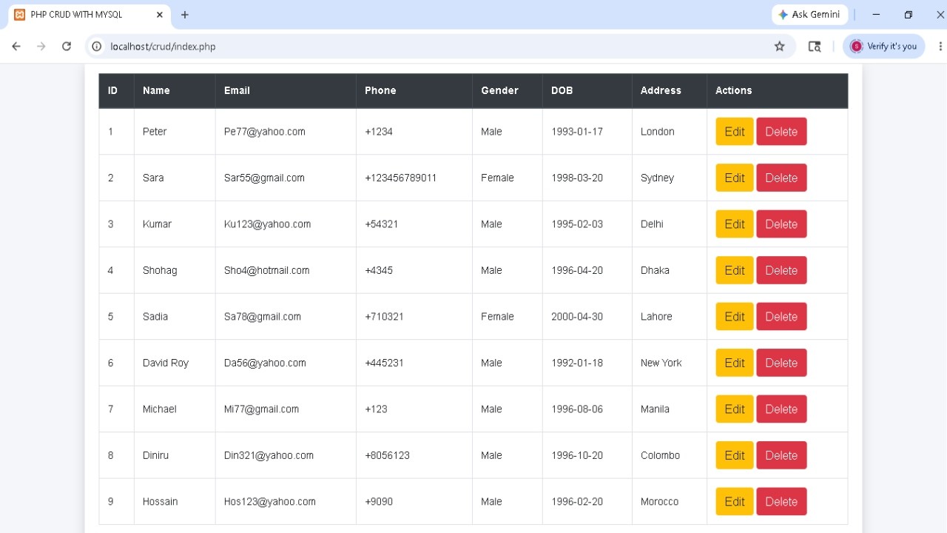Image resolution: width=947 pixels, height=533 pixels.
Task: Select the email Mi77@gmail.com
Action: coord(261,409)
